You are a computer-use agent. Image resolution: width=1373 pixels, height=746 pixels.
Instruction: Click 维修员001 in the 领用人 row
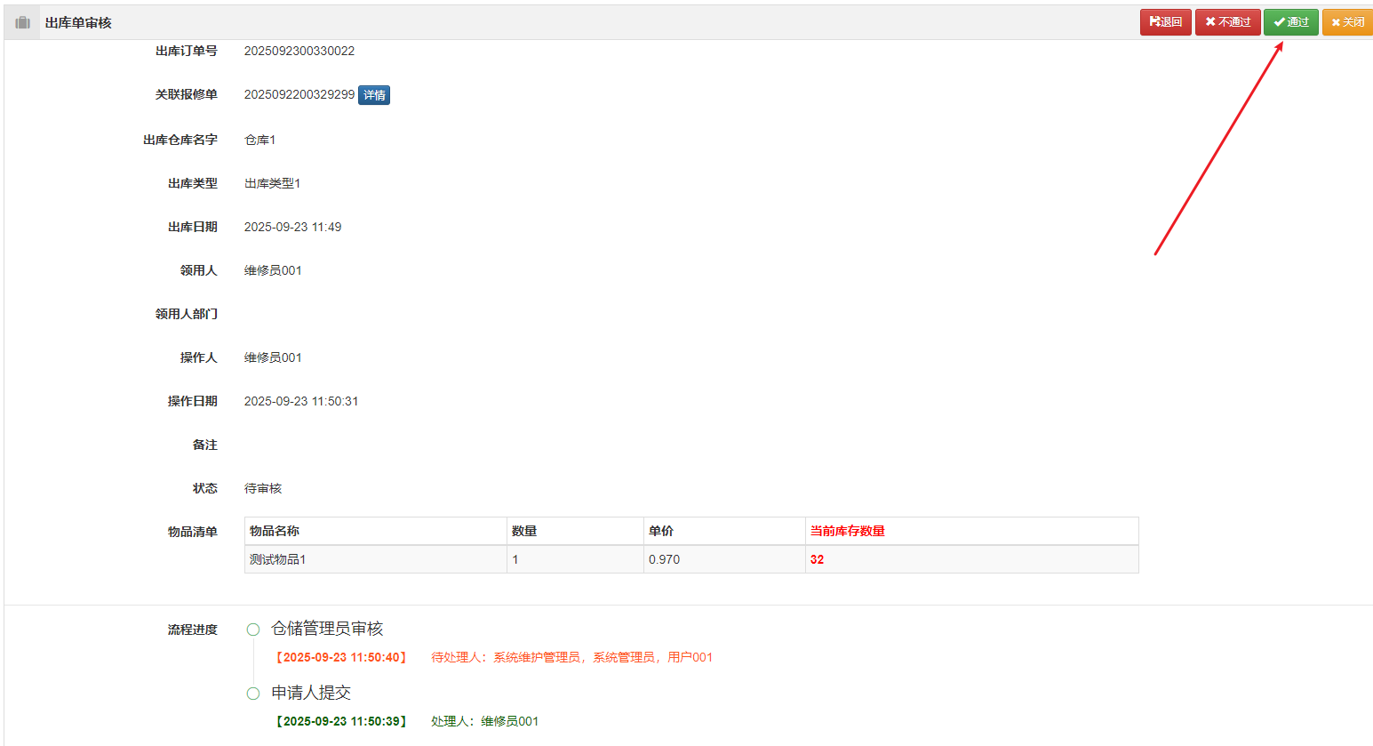tap(273, 270)
